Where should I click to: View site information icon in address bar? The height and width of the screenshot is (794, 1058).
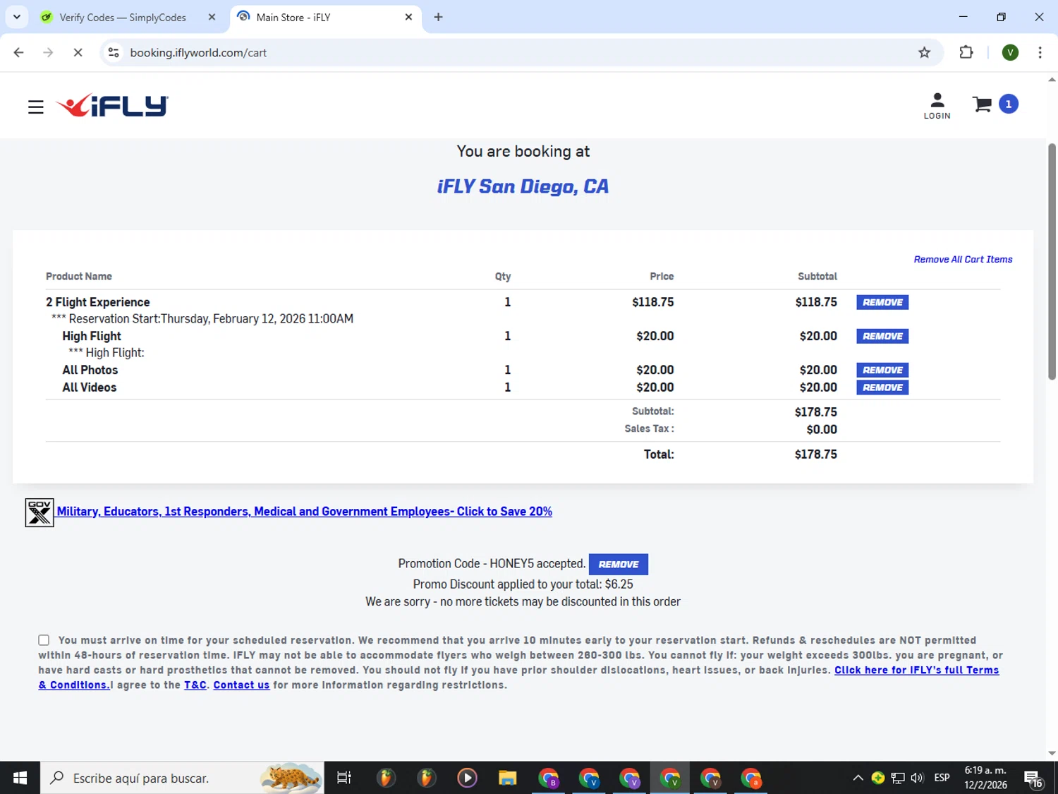pos(114,52)
